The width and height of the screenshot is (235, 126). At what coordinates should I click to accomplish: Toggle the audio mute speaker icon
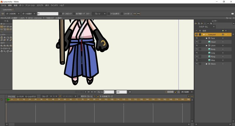point(130,92)
